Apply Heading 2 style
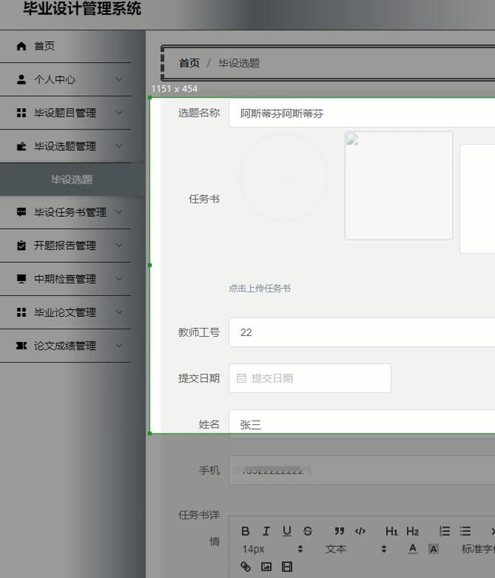 point(412,531)
